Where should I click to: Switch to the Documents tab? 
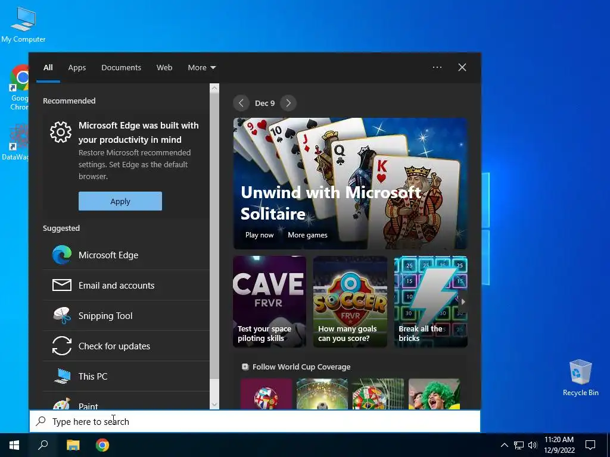tap(121, 67)
